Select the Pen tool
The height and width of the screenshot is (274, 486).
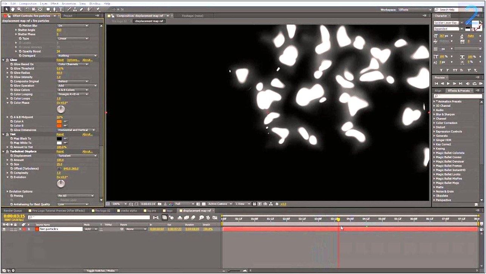tap(55, 9)
